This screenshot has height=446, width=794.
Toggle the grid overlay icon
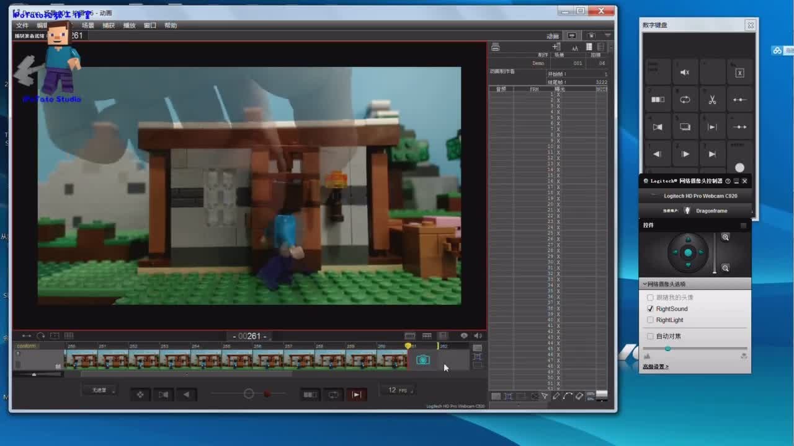coord(69,336)
